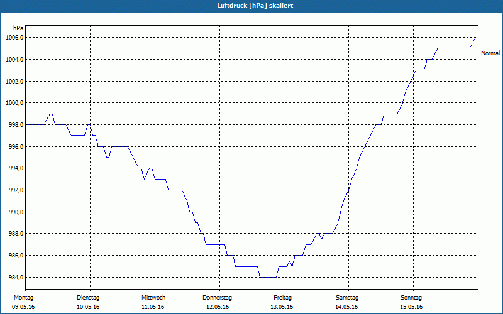The width and height of the screenshot is (503, 314).
Task: Click the 1002,0 axis value
Action: point(14,82)
